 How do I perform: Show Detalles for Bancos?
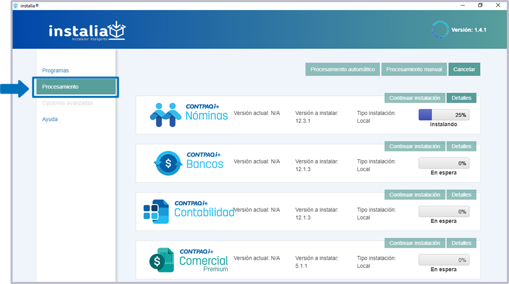pyautogui.click(x=461, y=146)
